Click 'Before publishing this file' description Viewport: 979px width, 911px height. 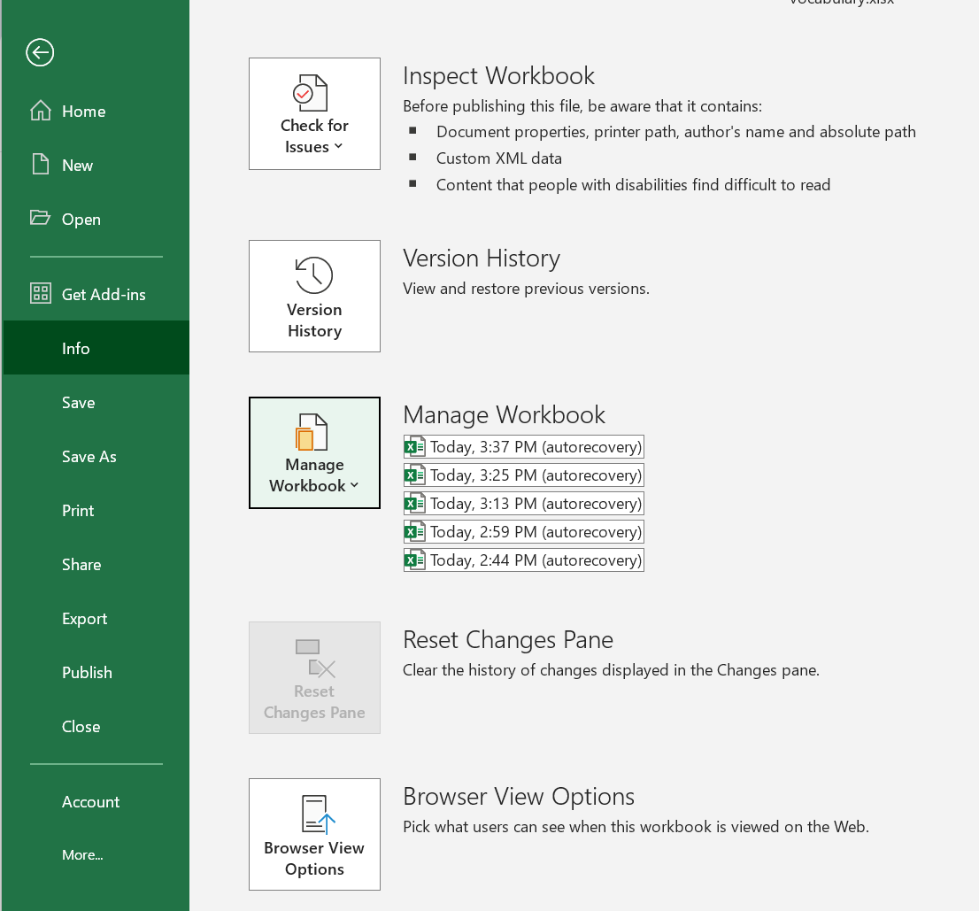pyautogui.click(x=582, y=106)
